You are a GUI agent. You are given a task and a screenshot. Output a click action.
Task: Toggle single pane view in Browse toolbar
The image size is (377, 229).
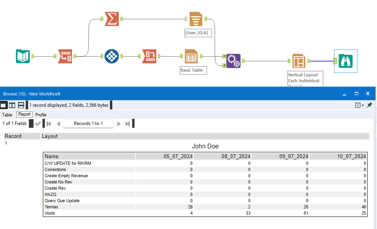5,105
